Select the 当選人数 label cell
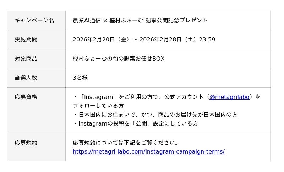 26,78
